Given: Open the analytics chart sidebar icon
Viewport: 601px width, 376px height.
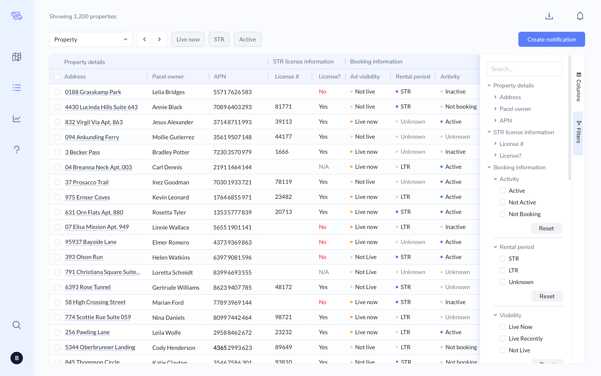Looking at the screenshot, I should click(17, 119).
